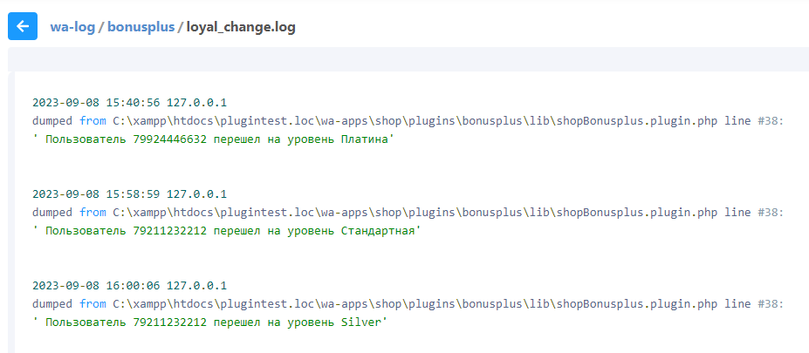Click the plugin file path in 15:58:59 entry
This screenshot has height=353, width=809.
tap(415, 213)
